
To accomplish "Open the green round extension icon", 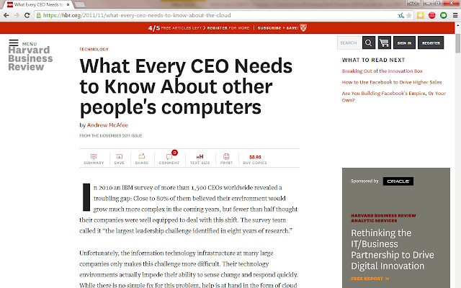I will [x=444, y=15].
